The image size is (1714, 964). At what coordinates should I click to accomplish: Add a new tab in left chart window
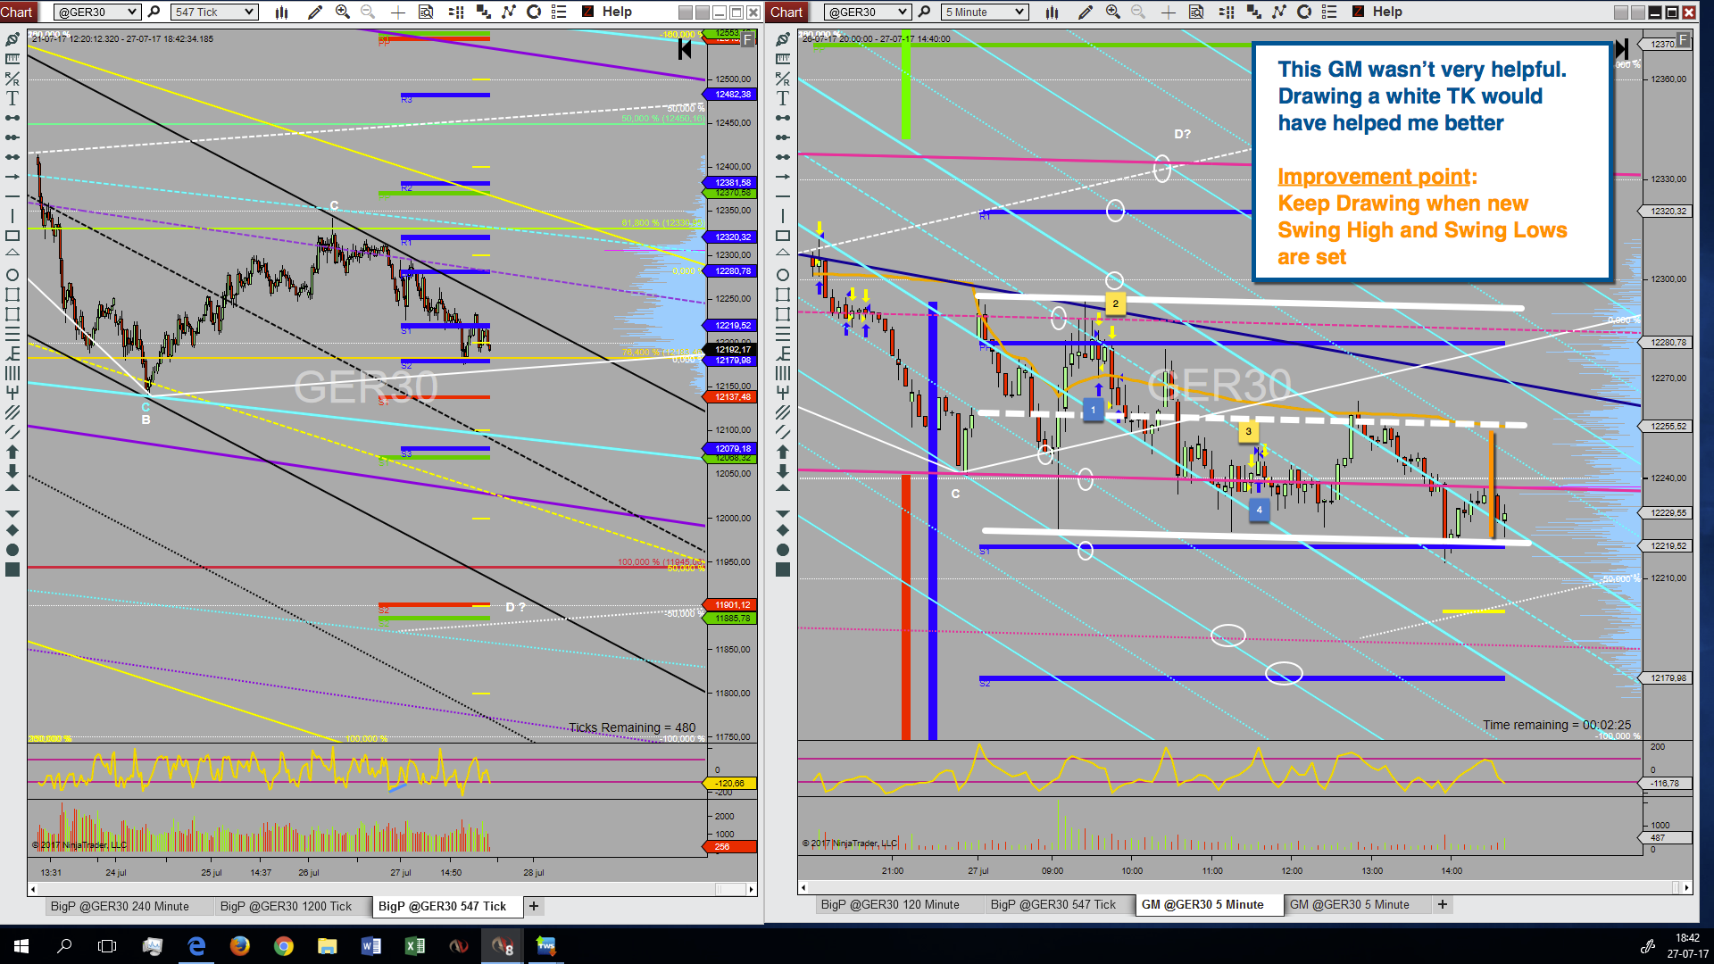[x=534, y=906]
